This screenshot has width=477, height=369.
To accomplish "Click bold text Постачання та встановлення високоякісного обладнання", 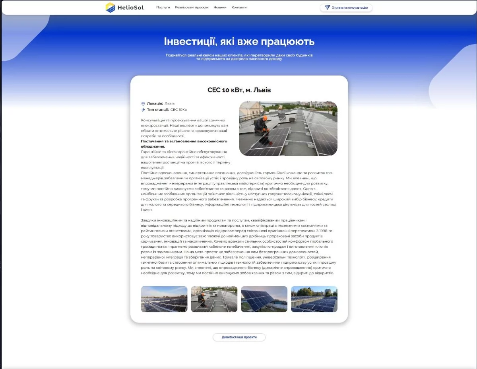I will (x=184, y=144).
